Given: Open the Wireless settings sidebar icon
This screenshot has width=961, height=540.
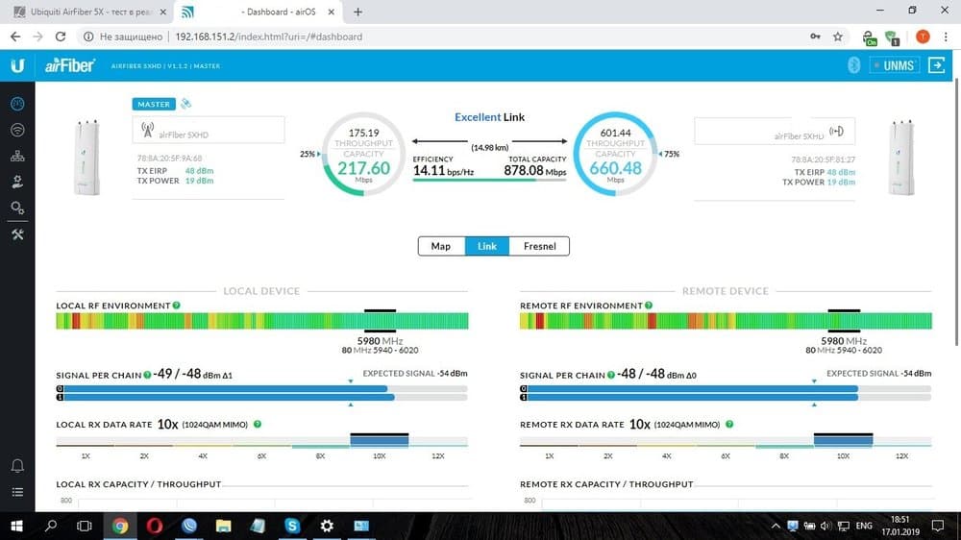Looking at the screenshot, I should coord(17,130).
